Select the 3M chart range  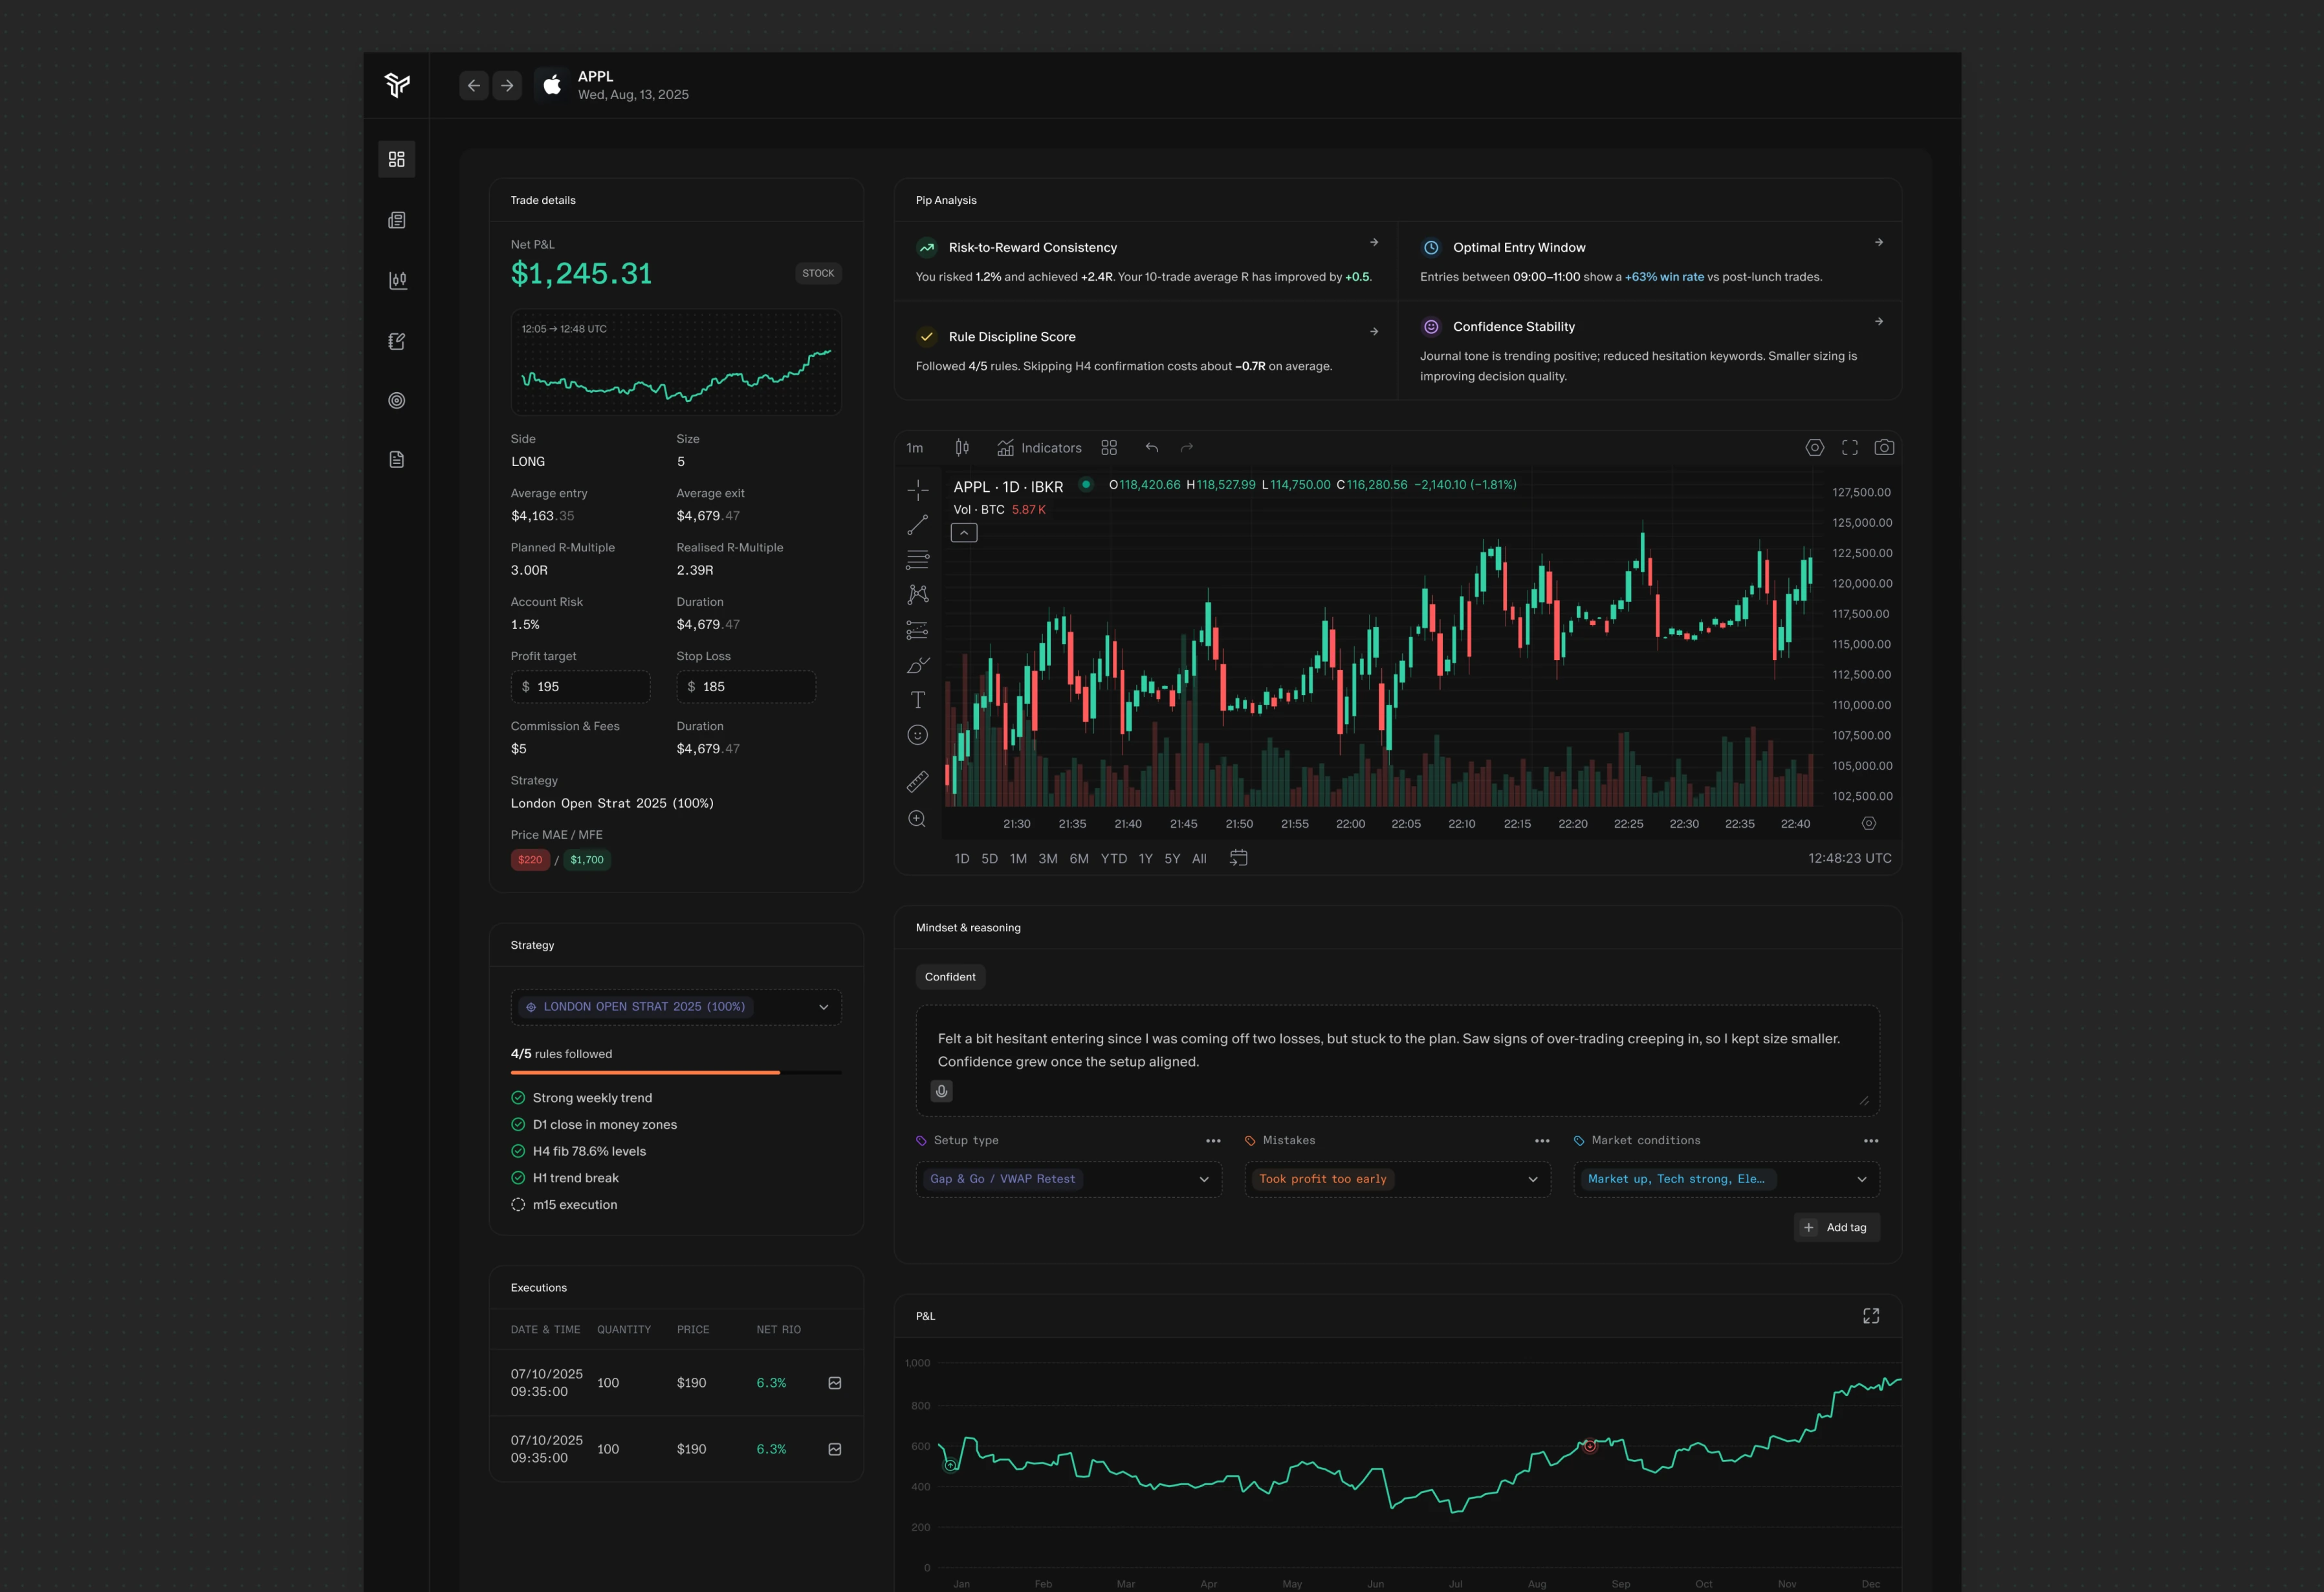click(1048, 859)
